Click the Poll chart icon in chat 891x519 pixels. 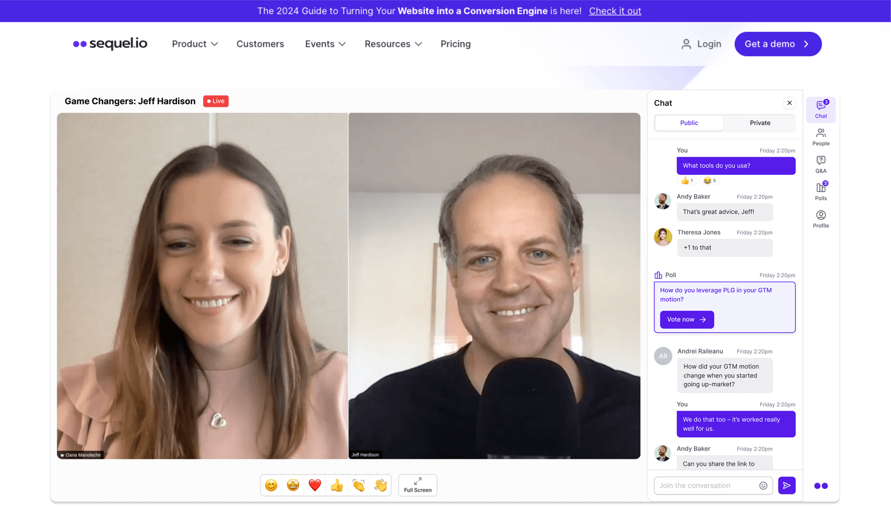(658, 275)
